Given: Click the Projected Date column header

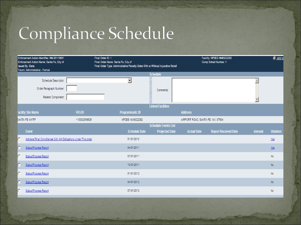Looking at the screenshot, I should (166, 132).
